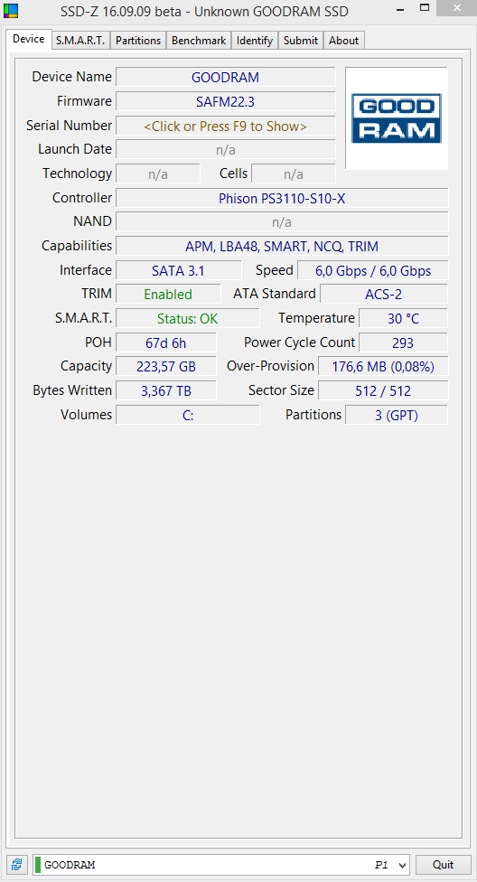Maximize the SSD-Z window

point(425,8)
